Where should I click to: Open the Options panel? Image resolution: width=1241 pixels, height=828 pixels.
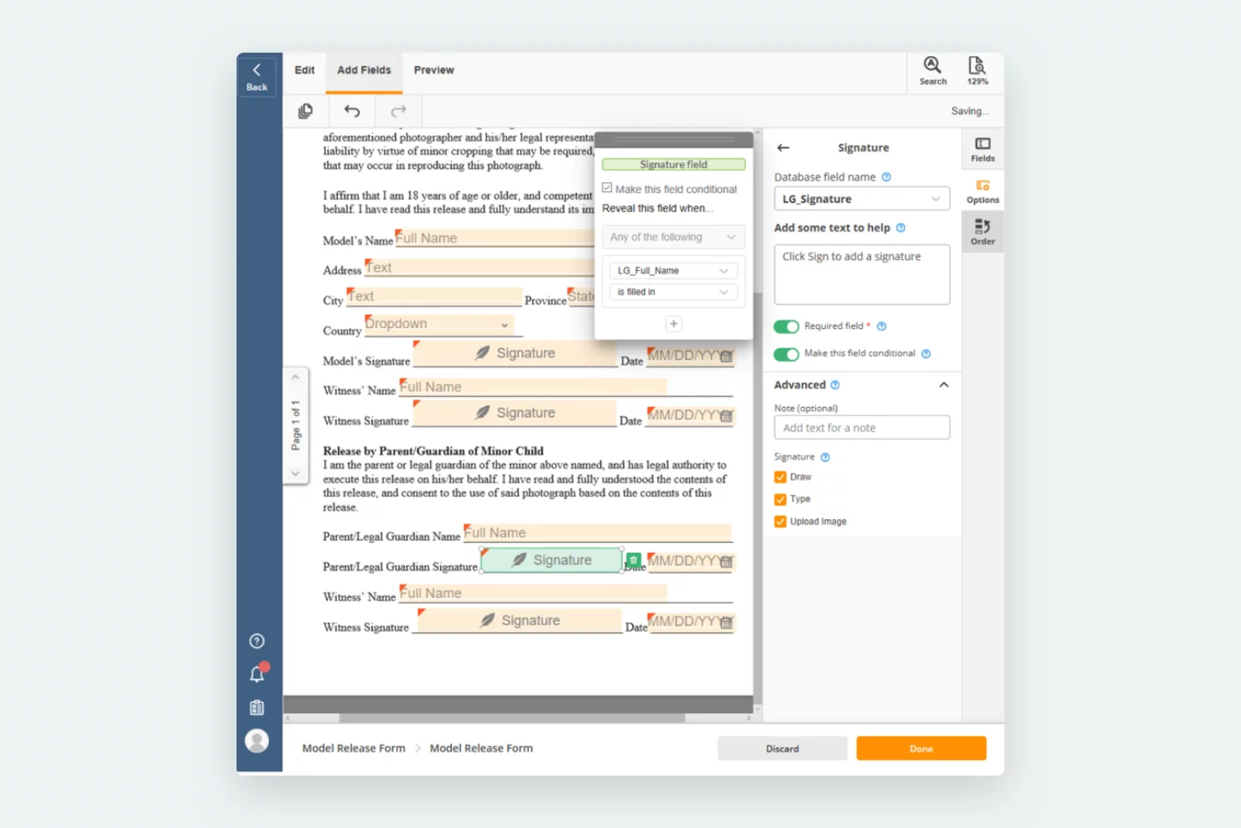[982, 190]
